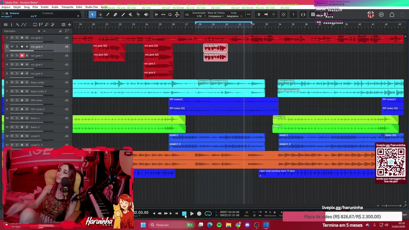Click the wrench track options icon
Viewport: 409px width, 230px height.
[x=18, y=25]
